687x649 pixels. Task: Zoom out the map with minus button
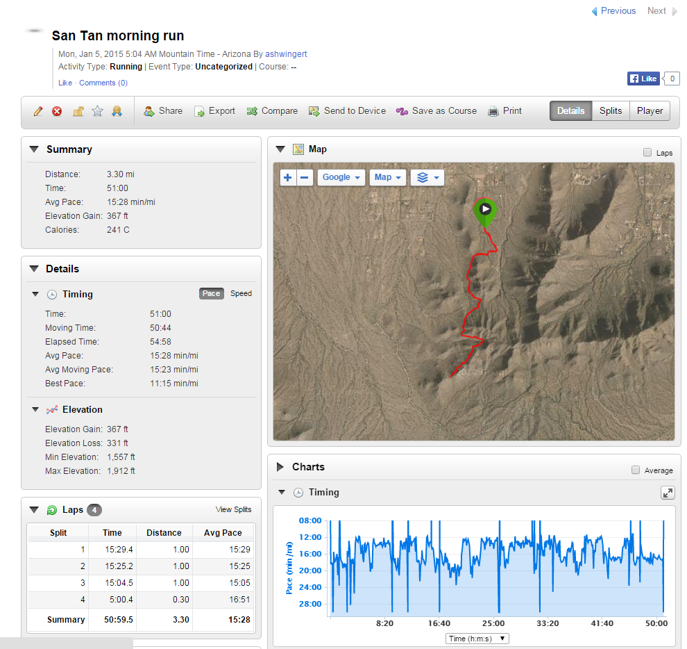tap(305, 177)
